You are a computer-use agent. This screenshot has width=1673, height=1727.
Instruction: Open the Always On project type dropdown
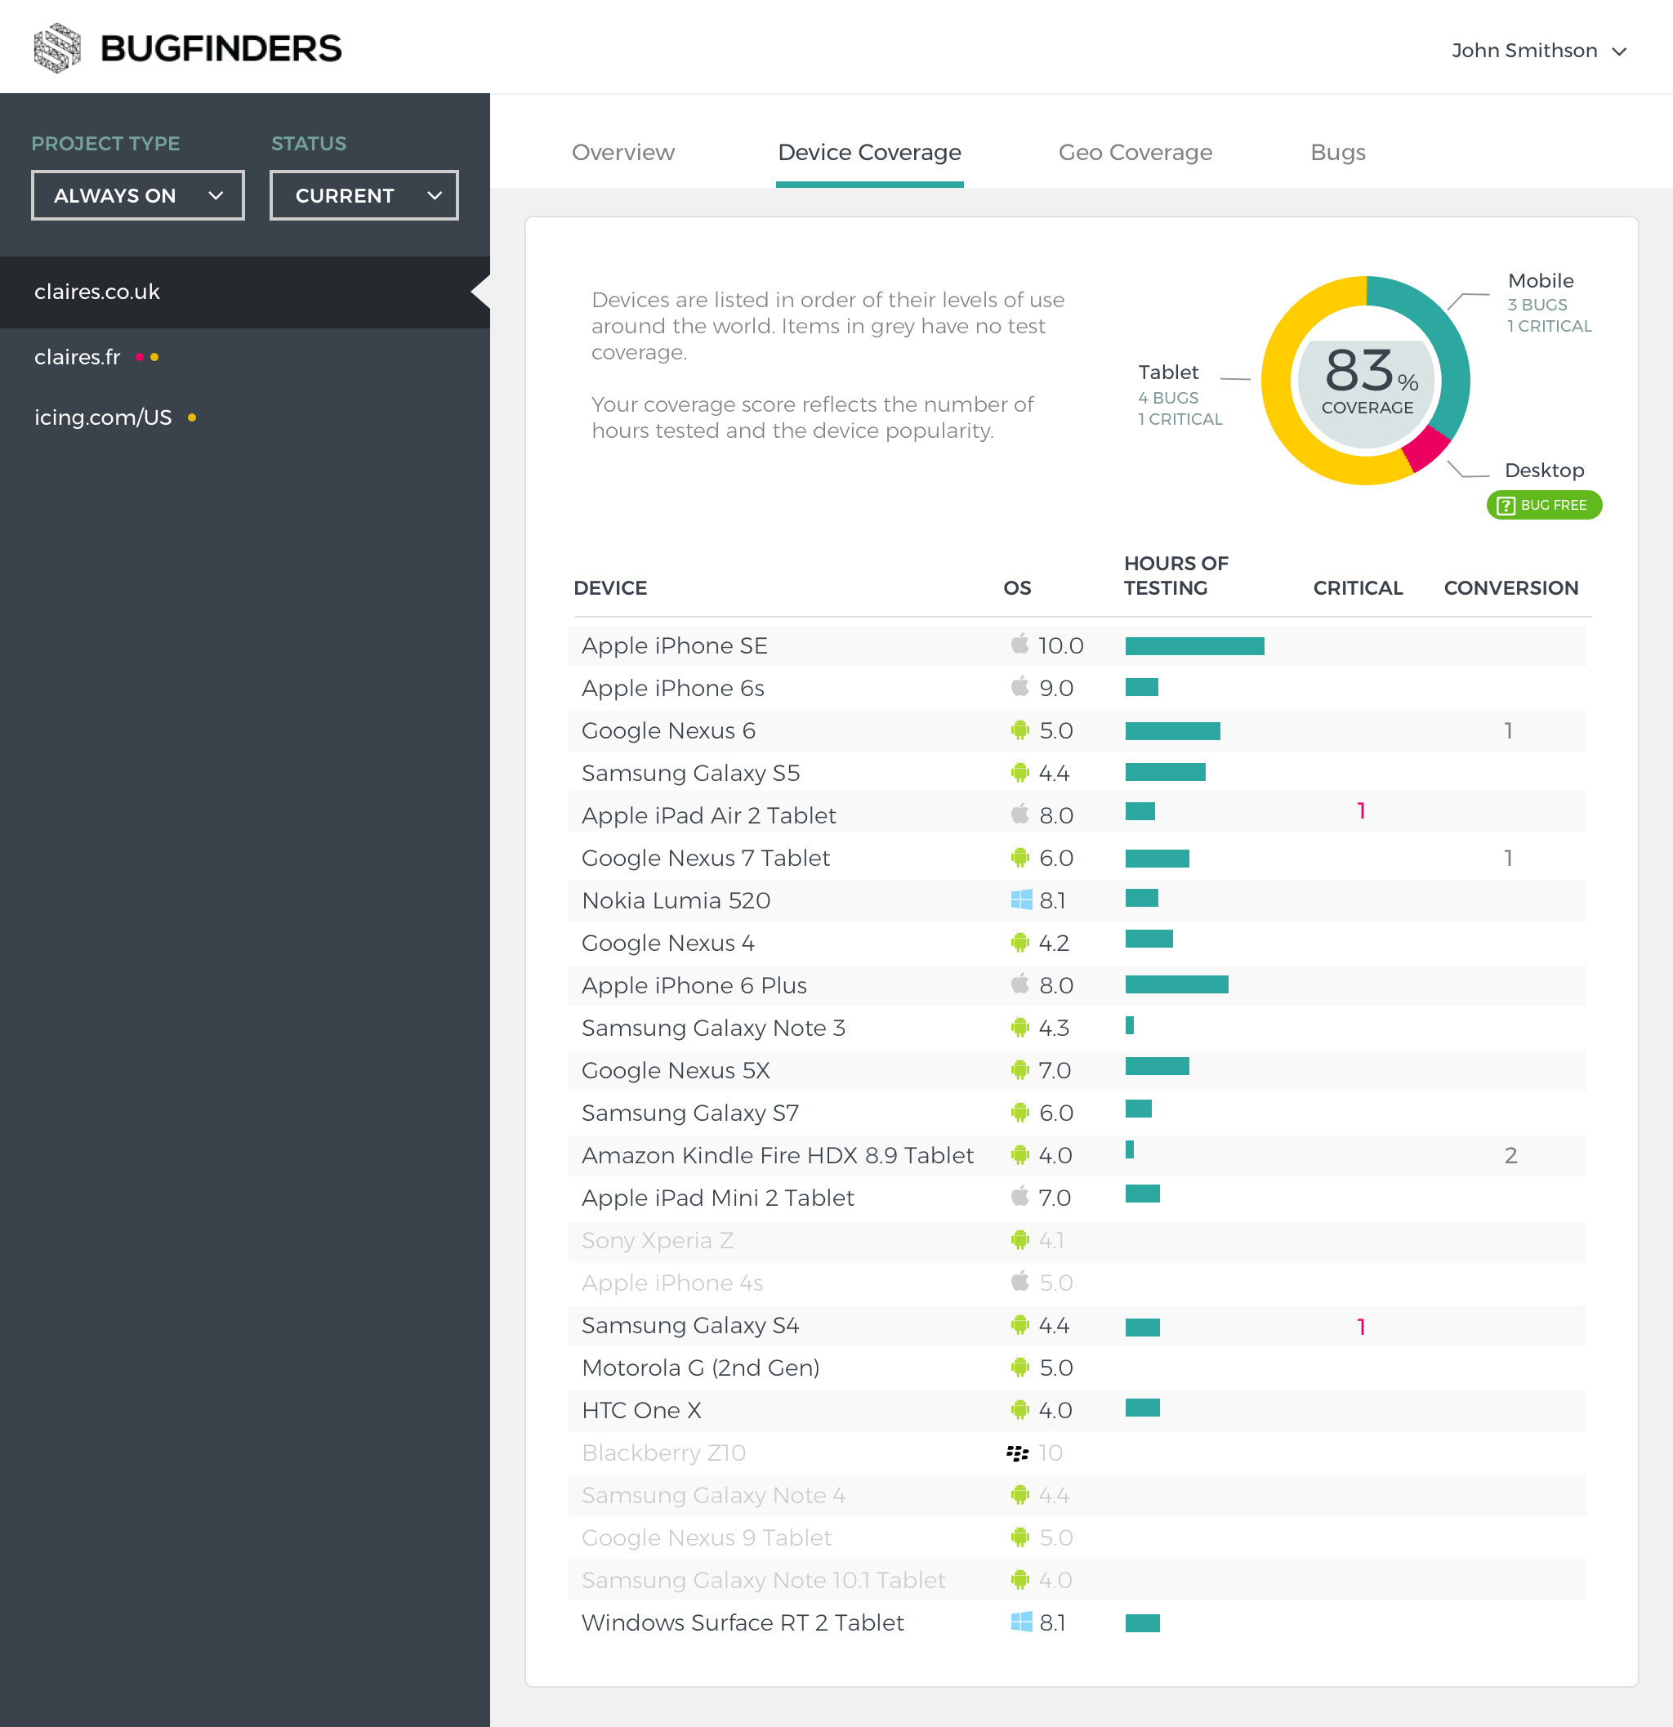137,195
